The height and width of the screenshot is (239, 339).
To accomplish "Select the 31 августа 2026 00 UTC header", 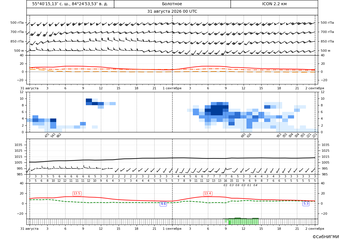I will tap(172, 12).
